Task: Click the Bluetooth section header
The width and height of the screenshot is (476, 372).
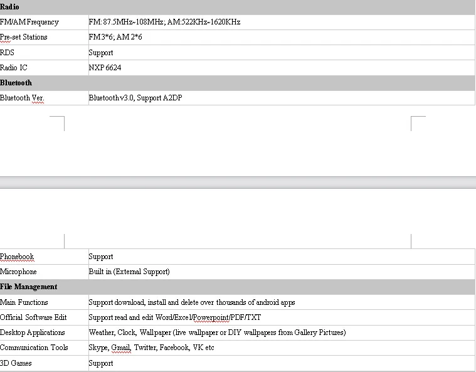Action: click(x=238, y=83)
